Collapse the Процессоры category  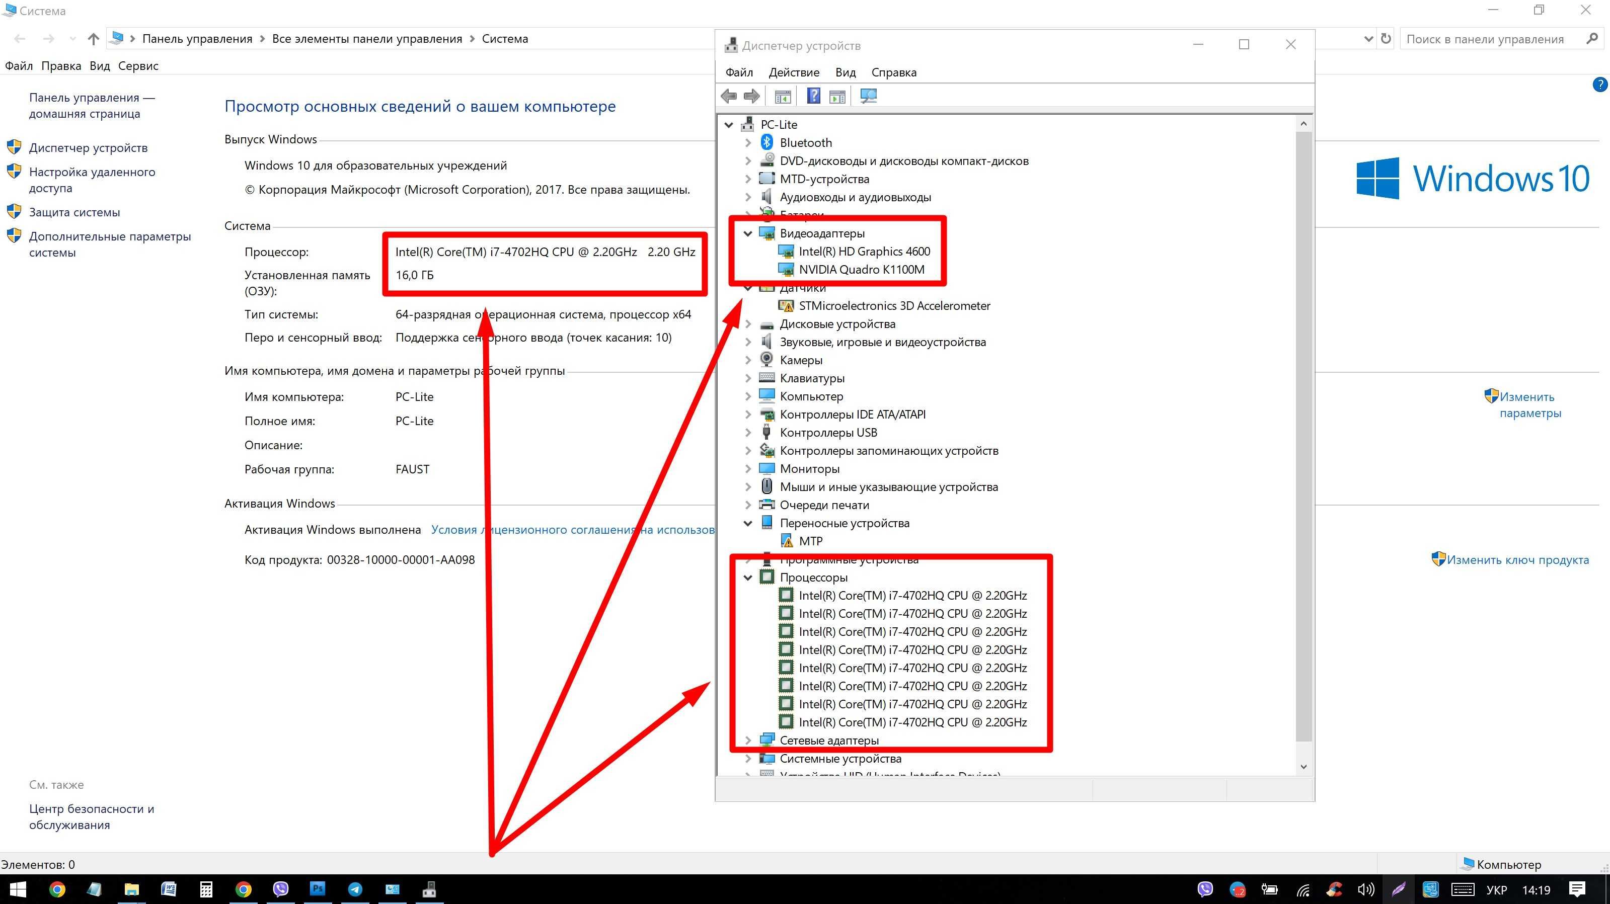tap(748, 578)
